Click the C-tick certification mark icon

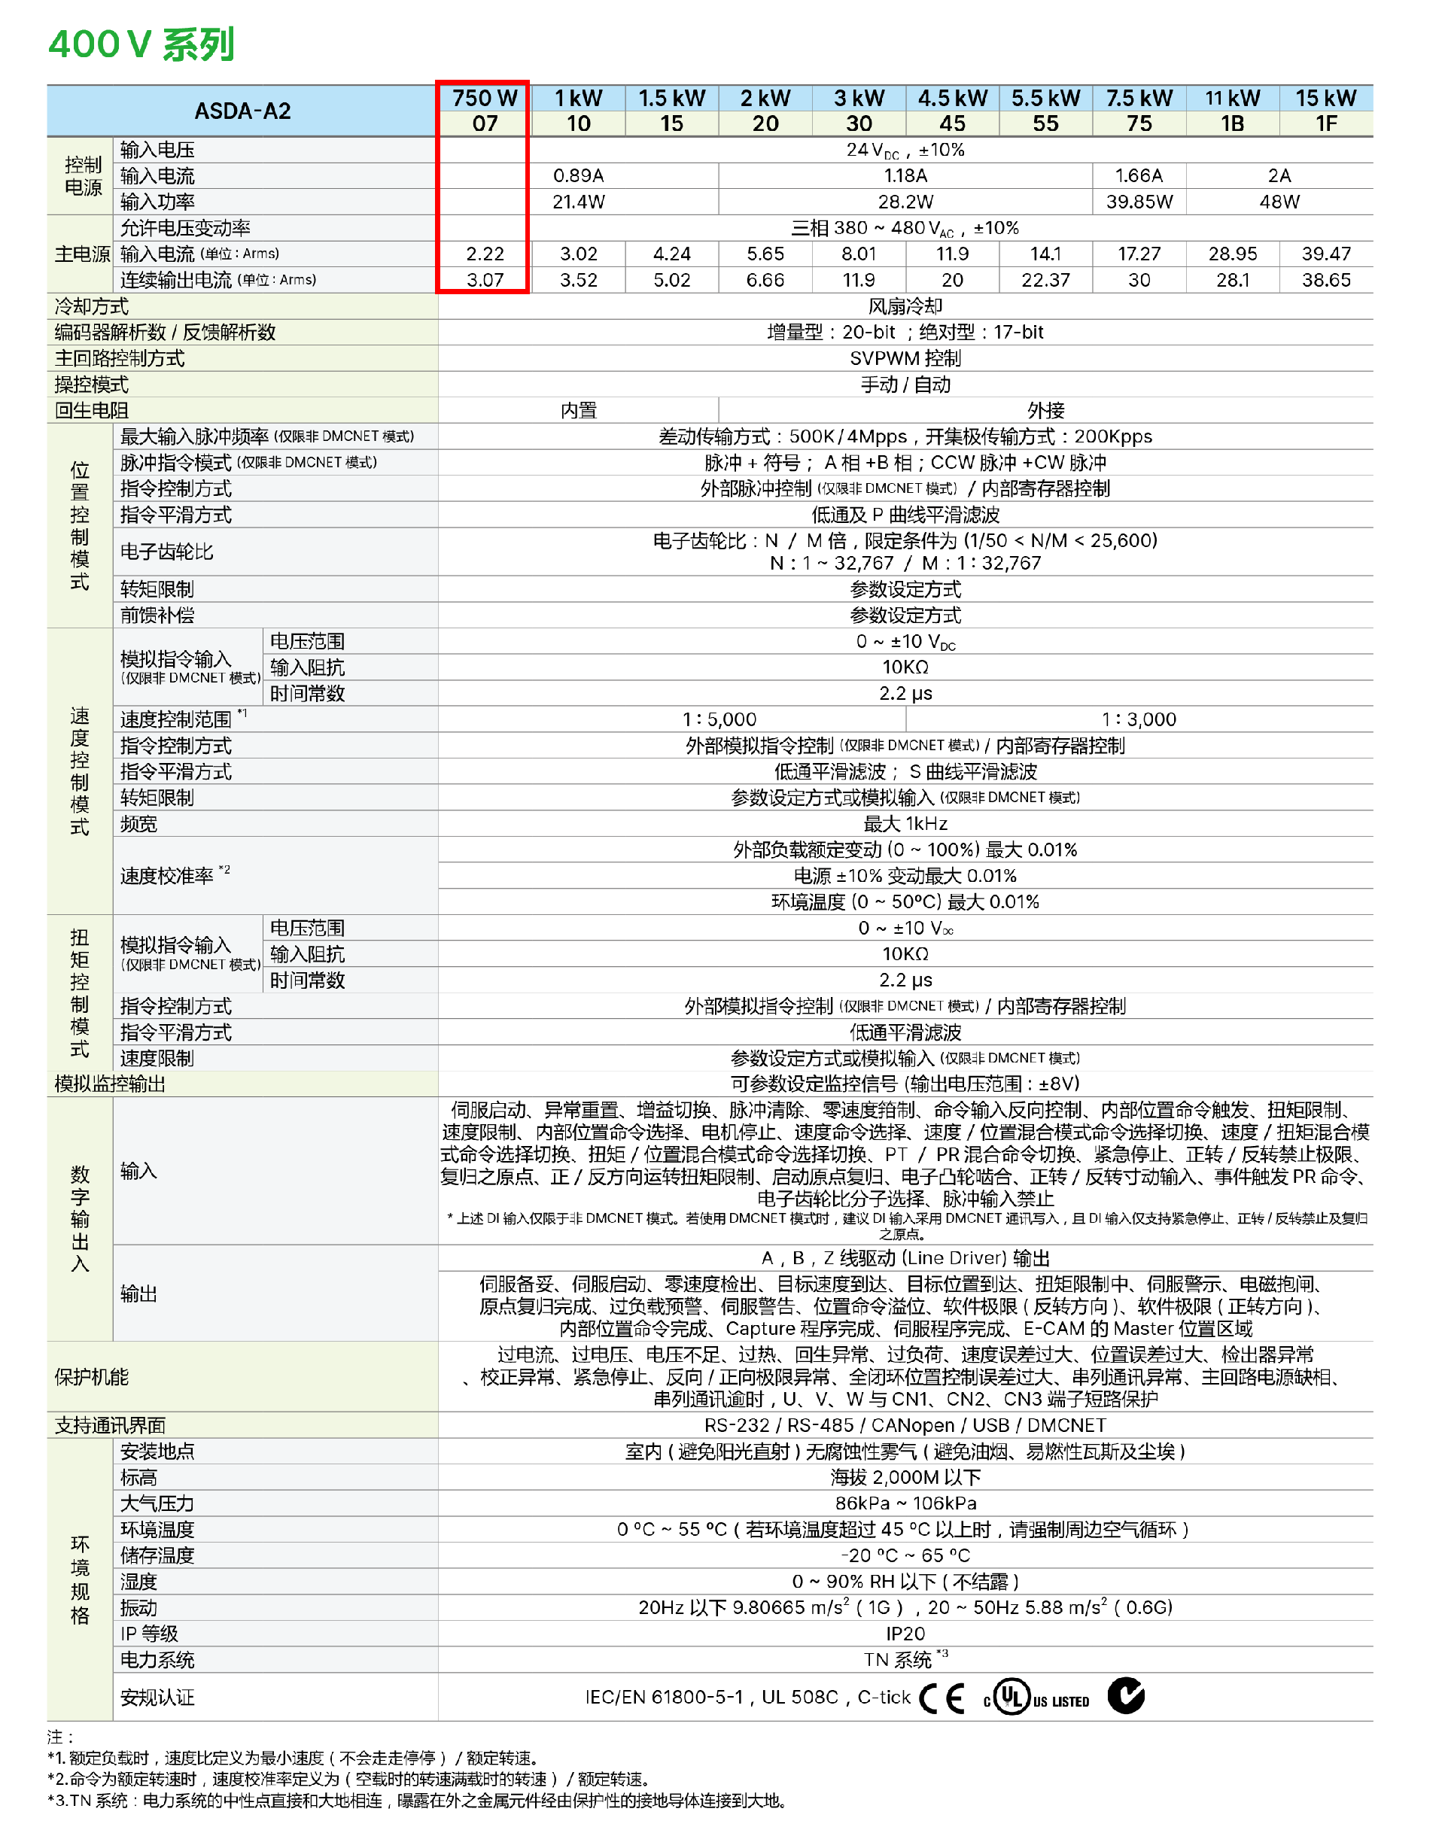coord(1125,1695)
